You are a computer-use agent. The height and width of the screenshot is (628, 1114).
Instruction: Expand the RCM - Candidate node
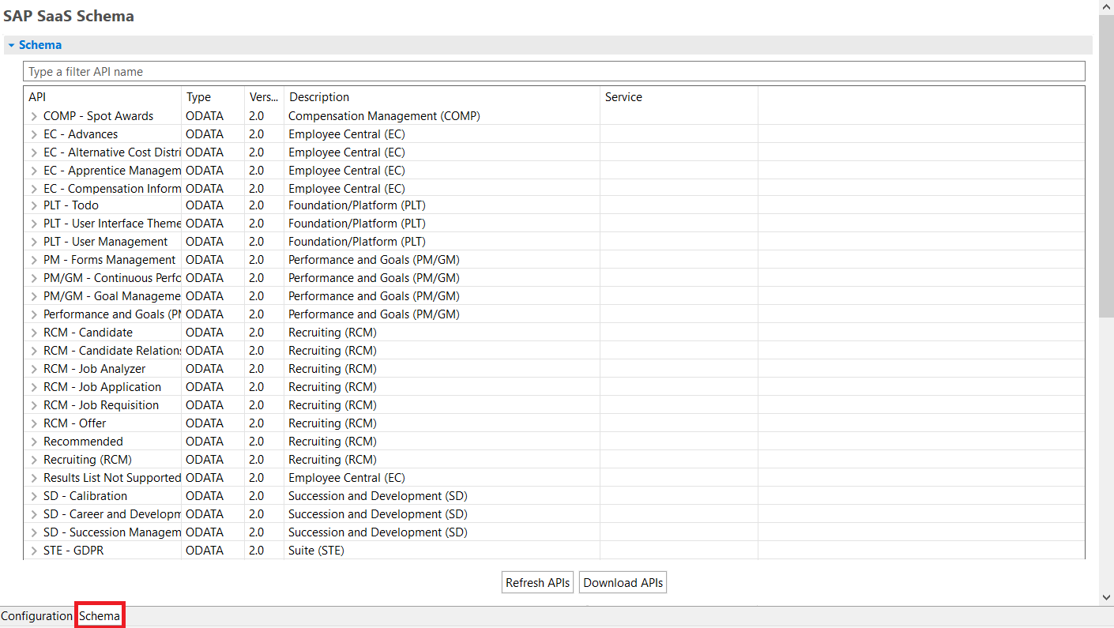click(33, 332)
